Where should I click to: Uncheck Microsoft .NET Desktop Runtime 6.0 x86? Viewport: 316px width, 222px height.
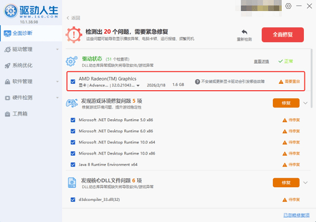pyautogui.click(x=73, y=131)
